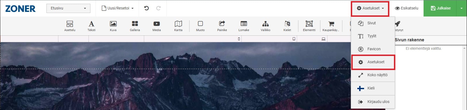Image resolution: width=467 pixels, height=110 pixels.
Task: Choose Sivut from the settings menu
Action: [x=371, y=23]
